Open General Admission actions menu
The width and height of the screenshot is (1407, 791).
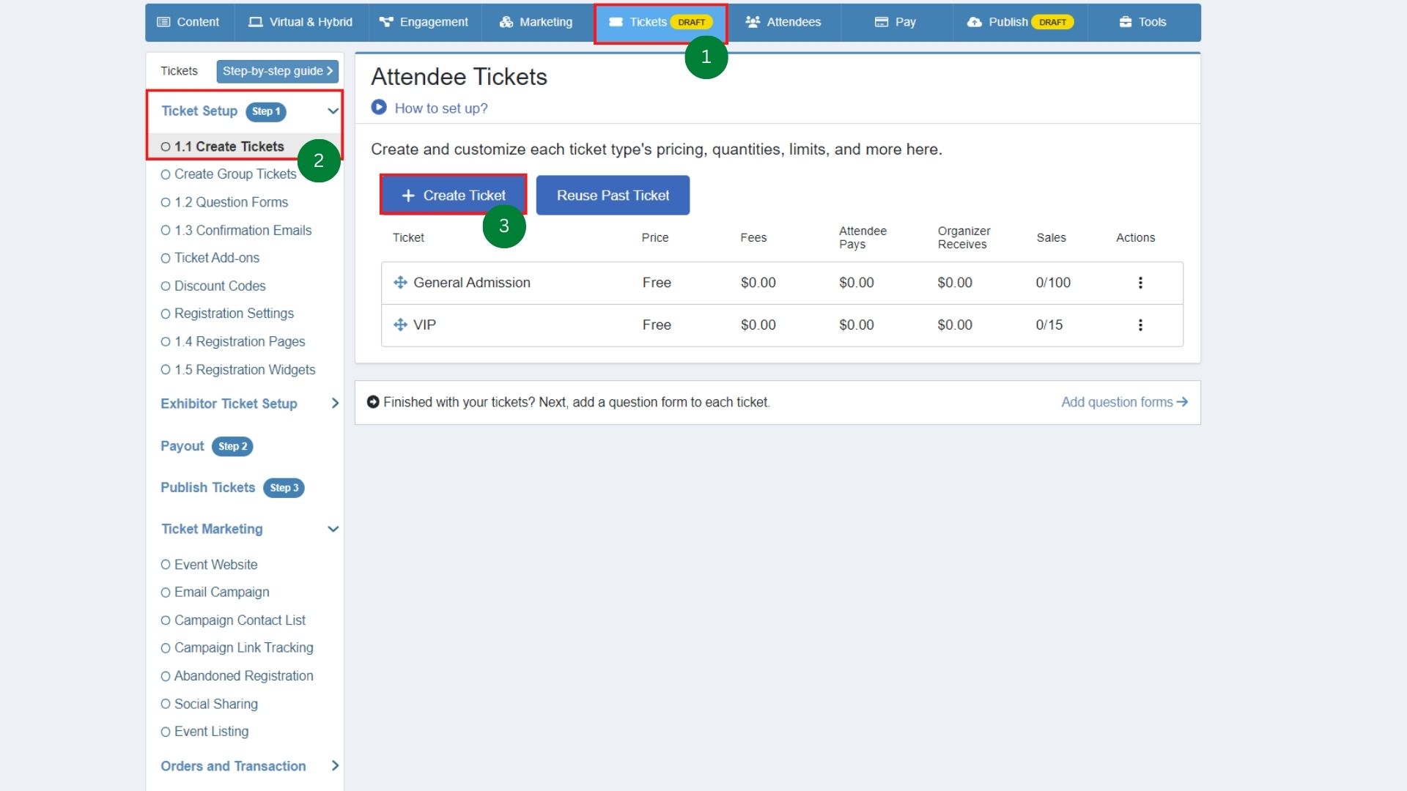[x=1140, y=283]
